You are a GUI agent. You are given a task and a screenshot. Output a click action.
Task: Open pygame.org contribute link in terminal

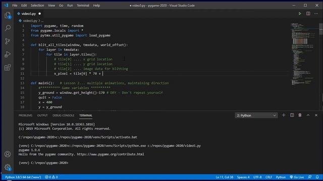pyautogui.click(x=111, y=154)
